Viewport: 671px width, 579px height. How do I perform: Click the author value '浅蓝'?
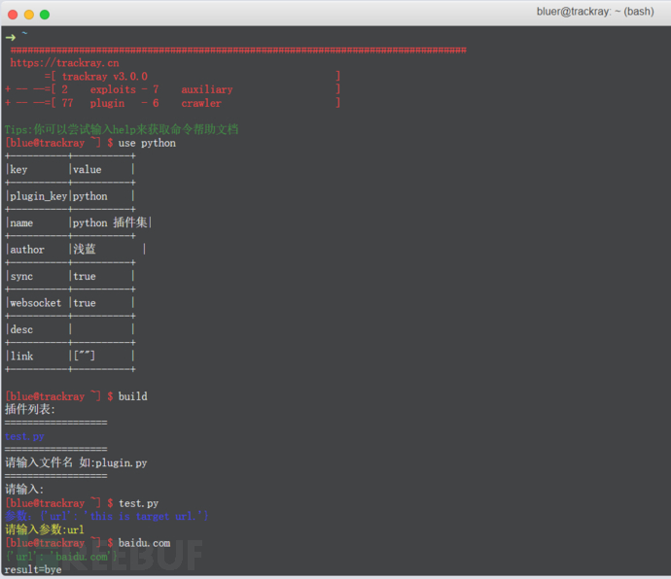pos(85,250)
